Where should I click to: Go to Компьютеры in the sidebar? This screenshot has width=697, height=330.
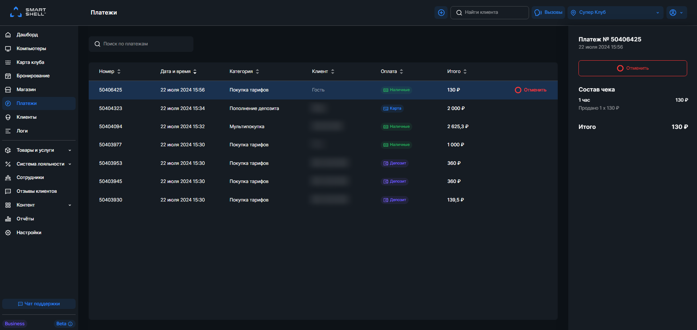click(31, 49)
